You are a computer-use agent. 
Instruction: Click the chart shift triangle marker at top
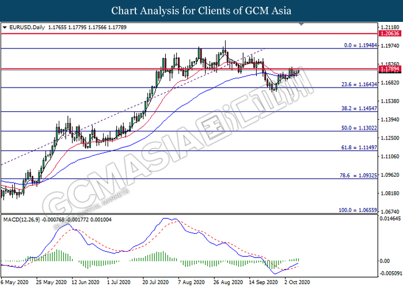(302, 24)
